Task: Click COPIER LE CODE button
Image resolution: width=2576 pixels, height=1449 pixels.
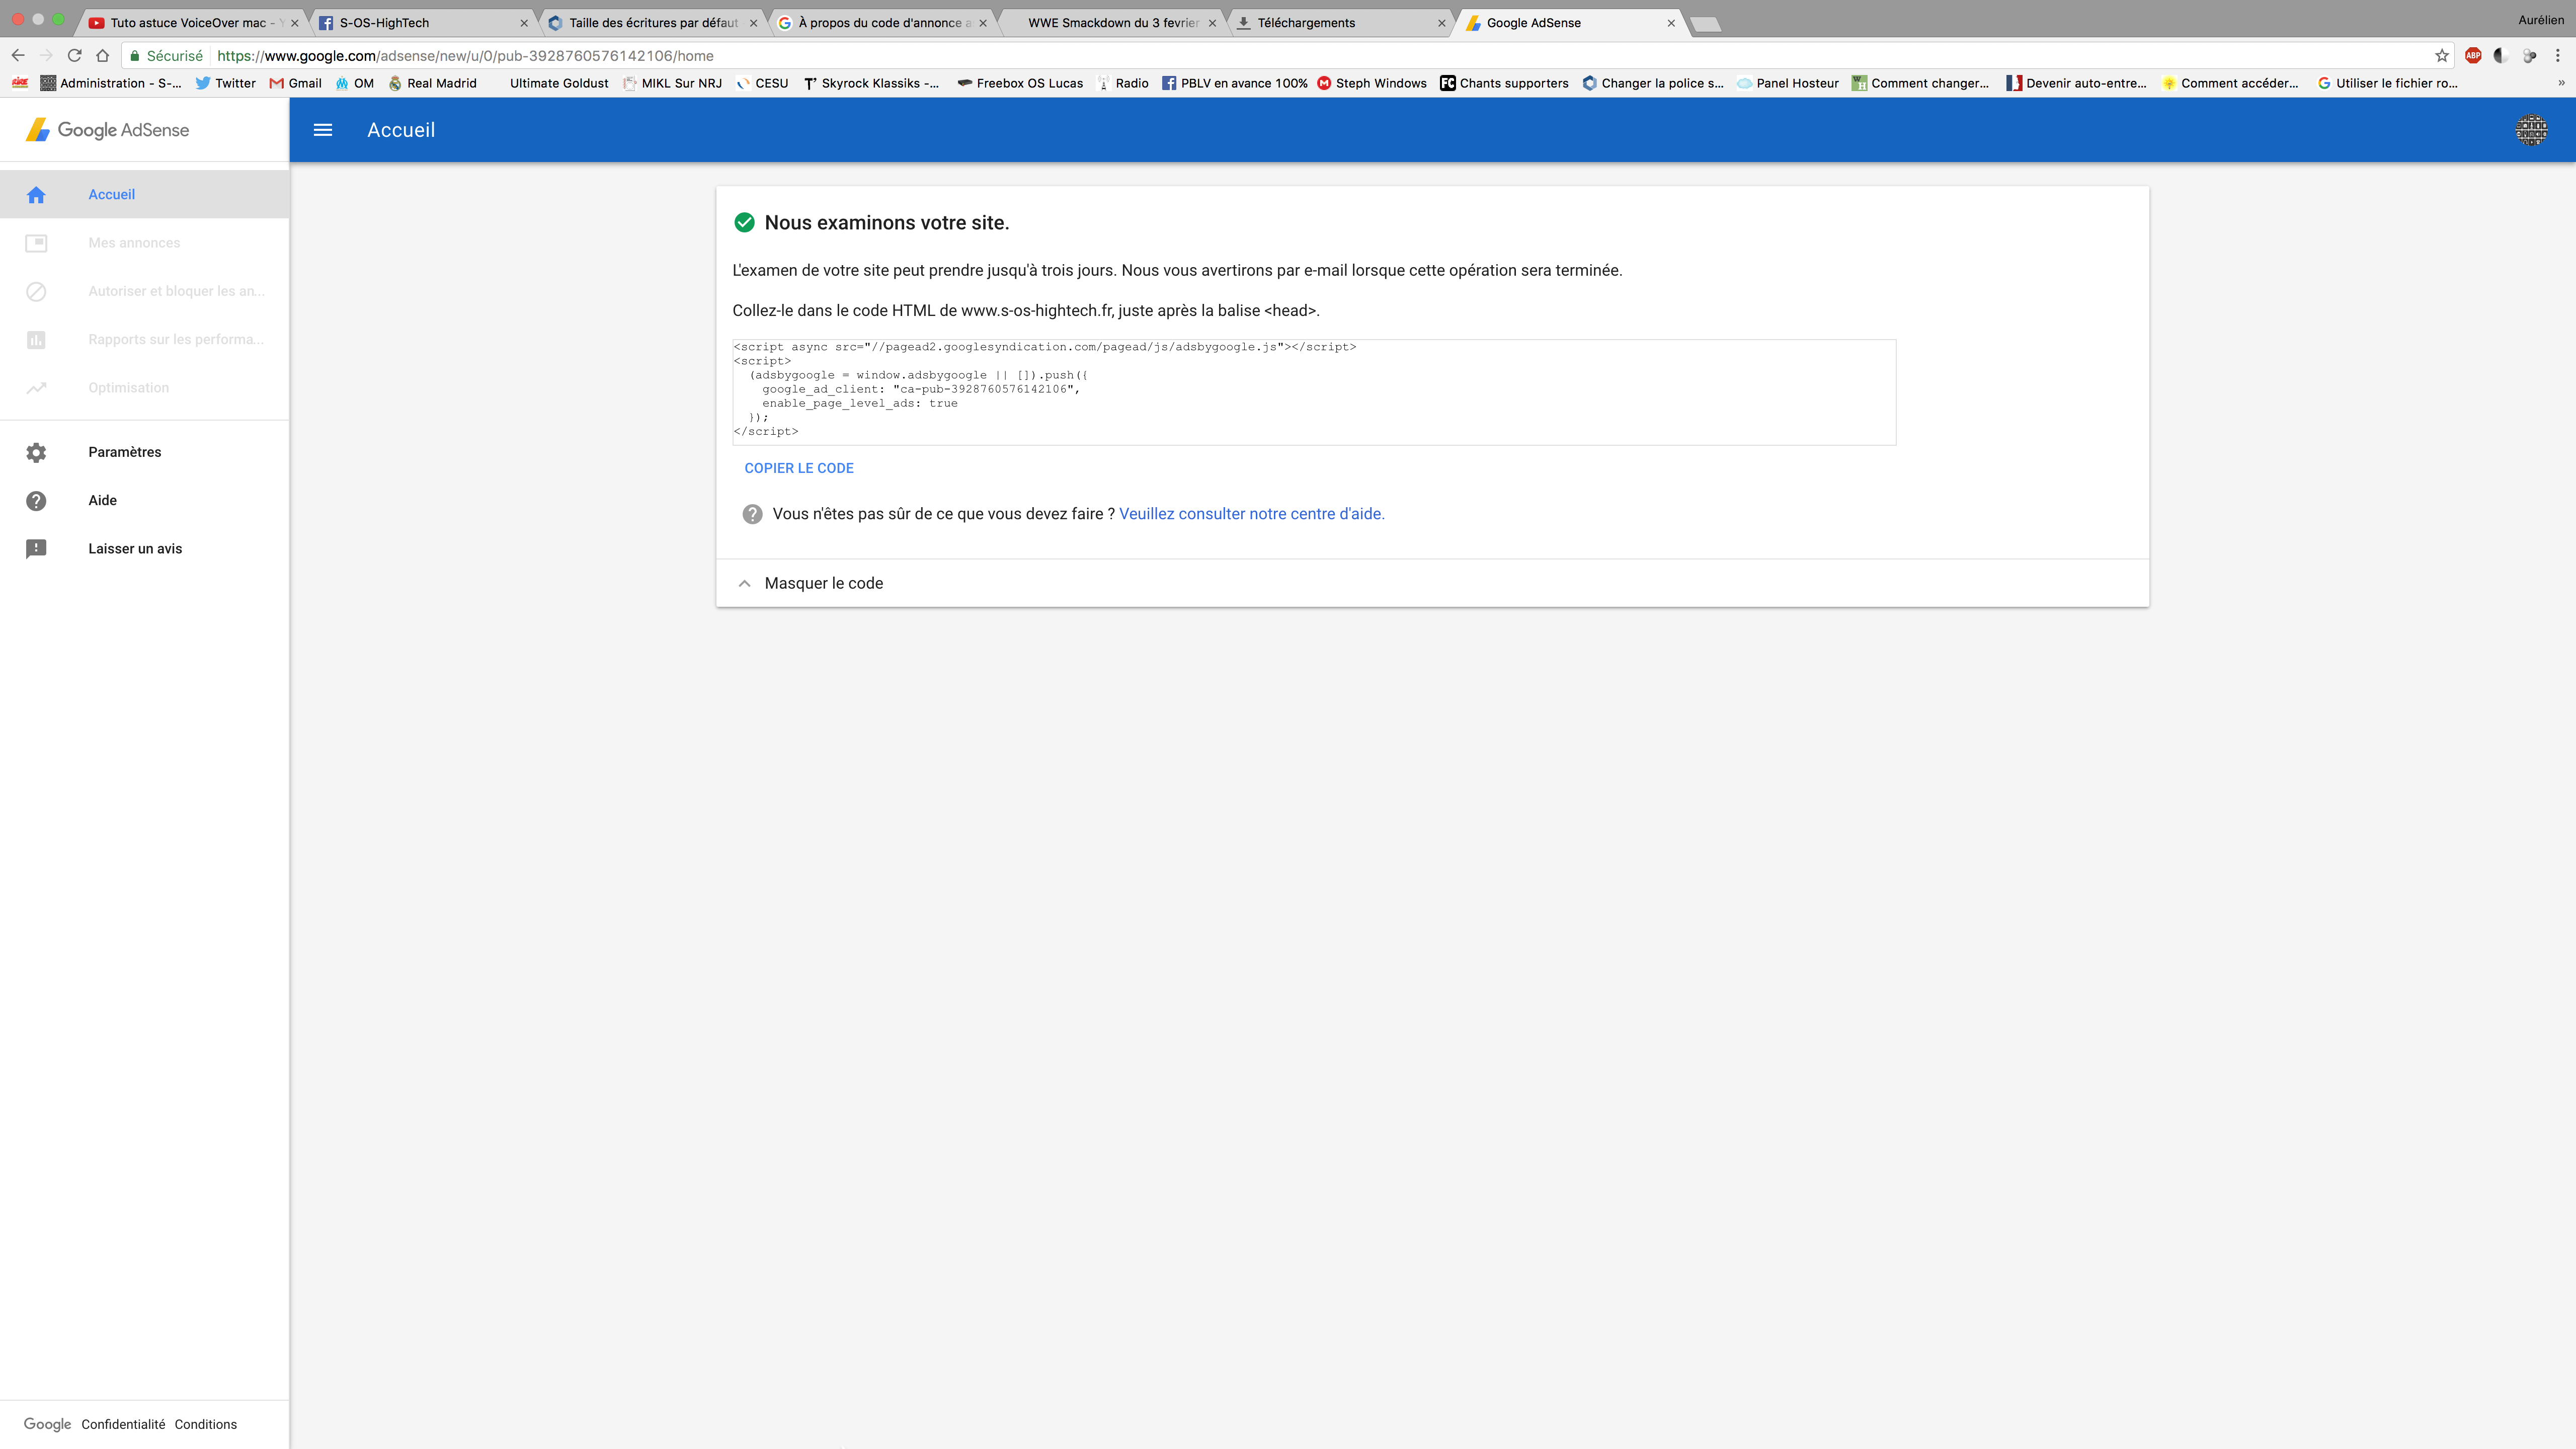Action: click(x=798, y=468)
